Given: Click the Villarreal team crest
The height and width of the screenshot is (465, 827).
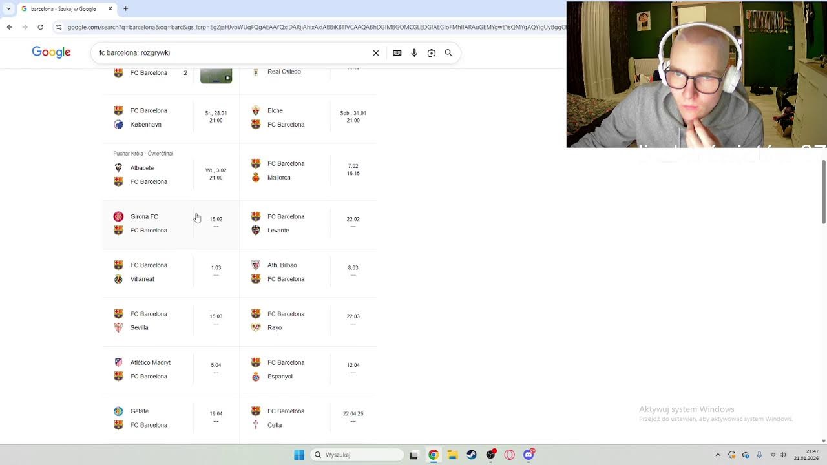Looking at the screenshot, I should (118, 279).
